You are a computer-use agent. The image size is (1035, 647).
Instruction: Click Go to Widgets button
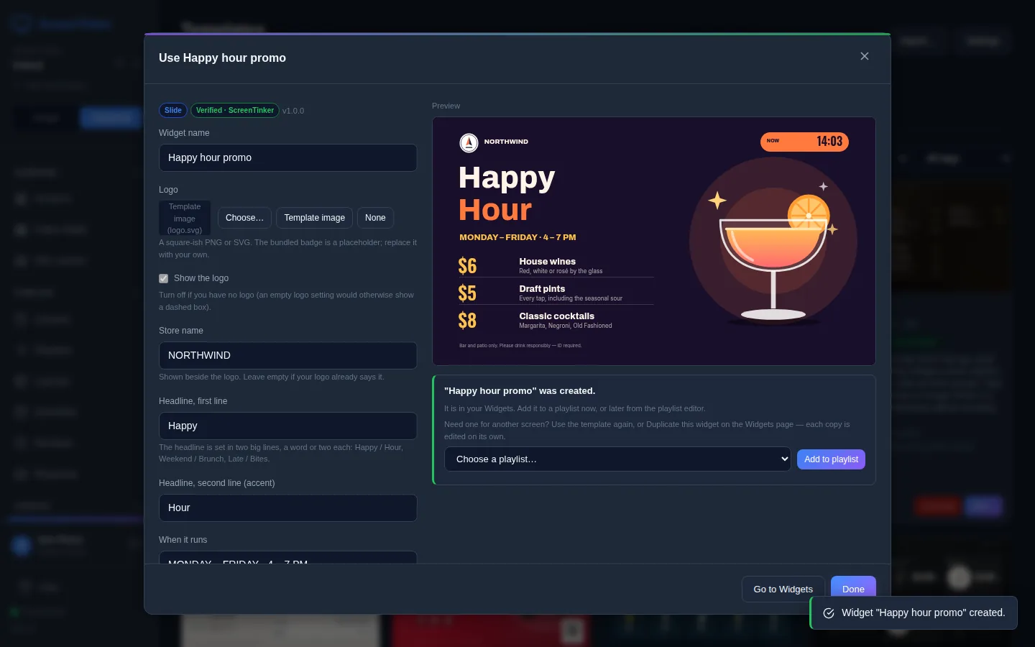tap(783, 589)
